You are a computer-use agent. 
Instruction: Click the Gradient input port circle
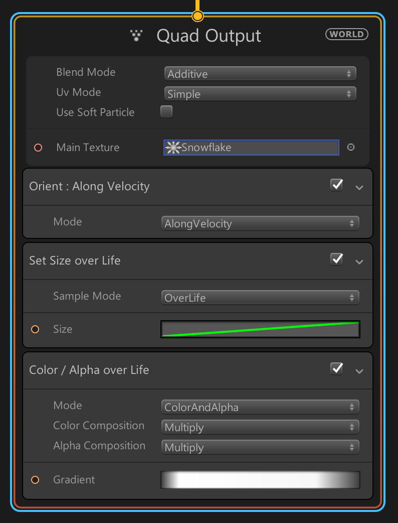[x=35, y=480]
